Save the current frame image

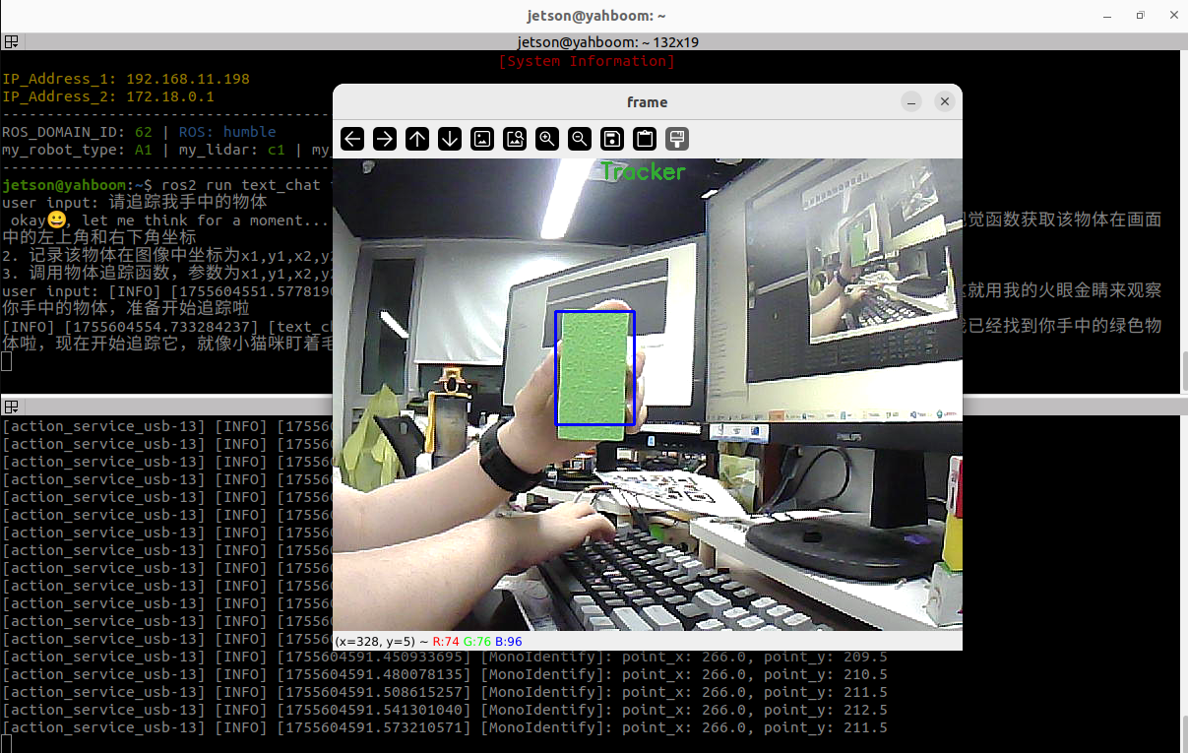point(611,139)
